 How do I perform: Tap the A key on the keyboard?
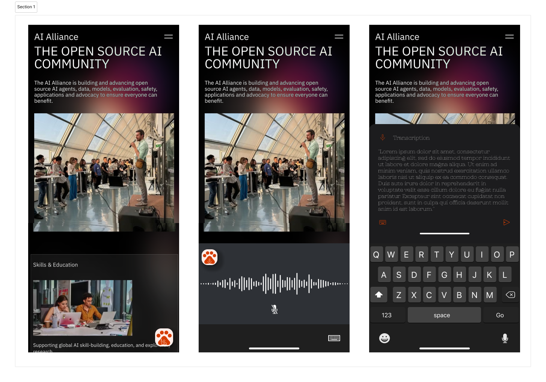point(384,275)
